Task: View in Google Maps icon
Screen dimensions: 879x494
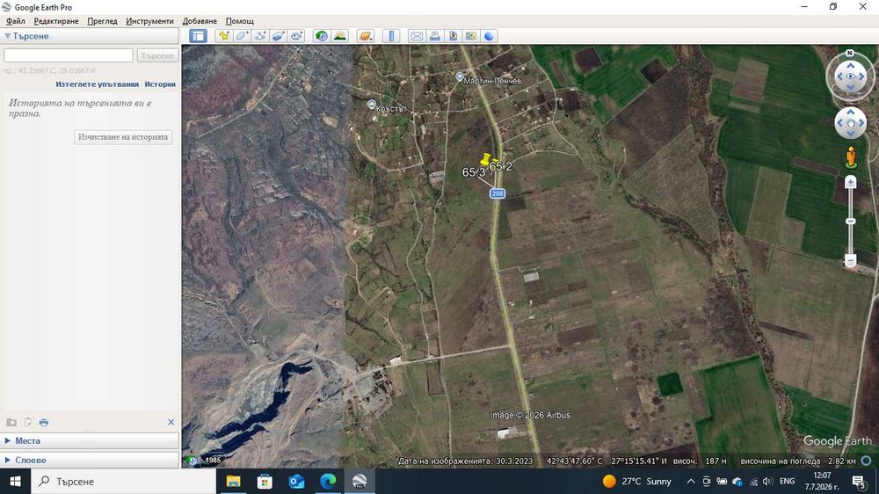Action: coord(471,36)
